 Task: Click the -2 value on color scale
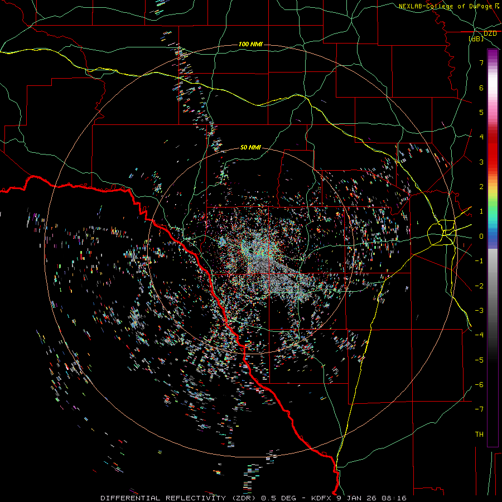[479, 286]
